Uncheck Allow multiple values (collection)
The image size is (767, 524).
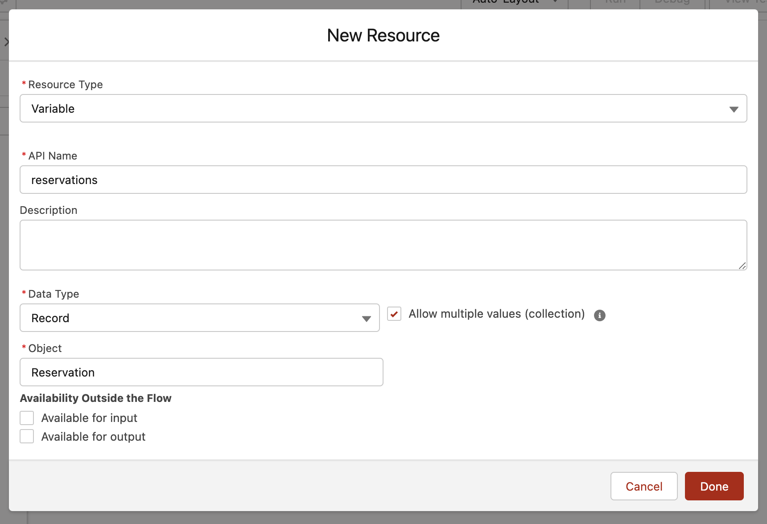point(394,314)
